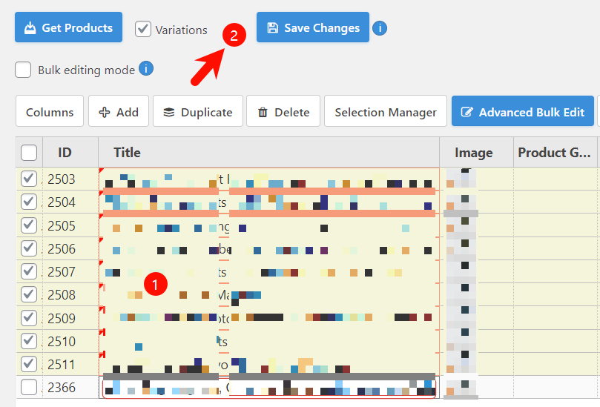Image resolution: width=600 pixels, height=407 pixels.
Task: Click the image thumbnail for product 2505
Action: [x=461, y=225]
